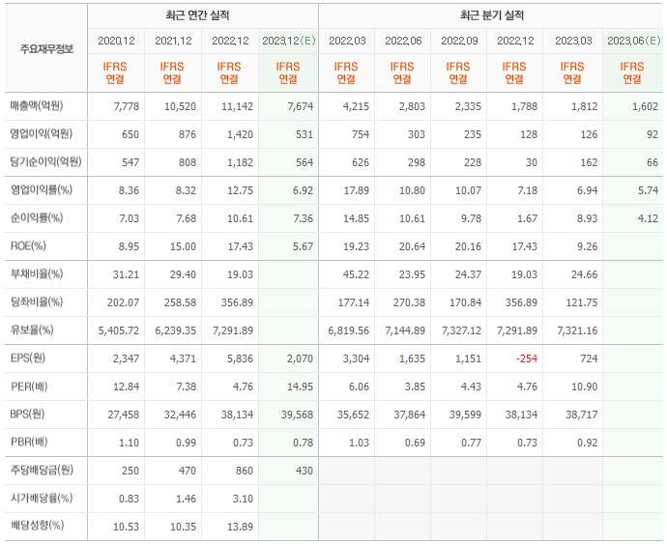Click the 매출액(억원) row label
The height and width of the screenshot is (544, 667).
(37, 105)
